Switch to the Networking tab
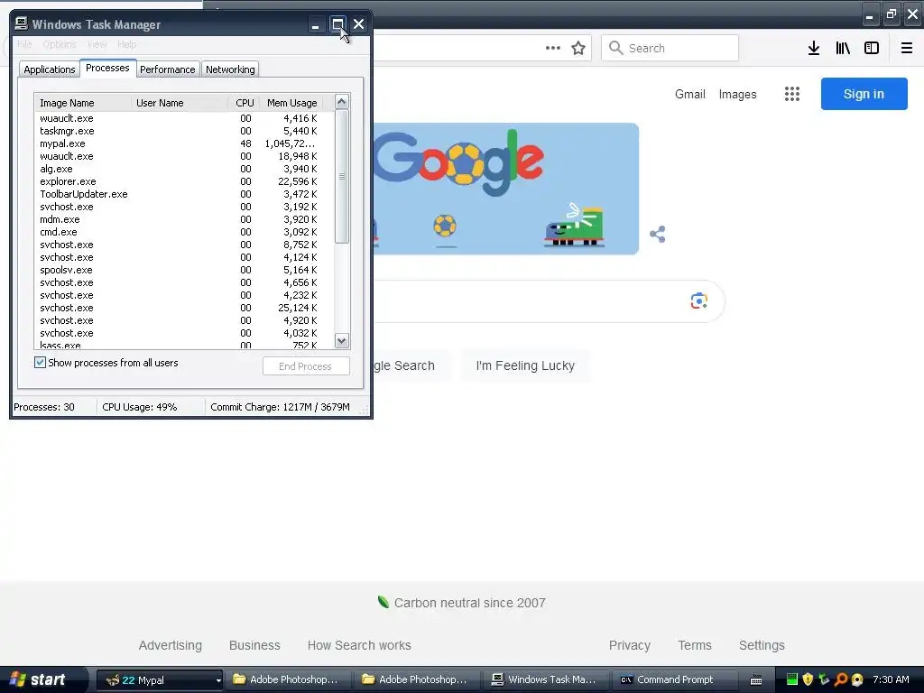Viewport: 924px width, 693px height. point(230,69)
